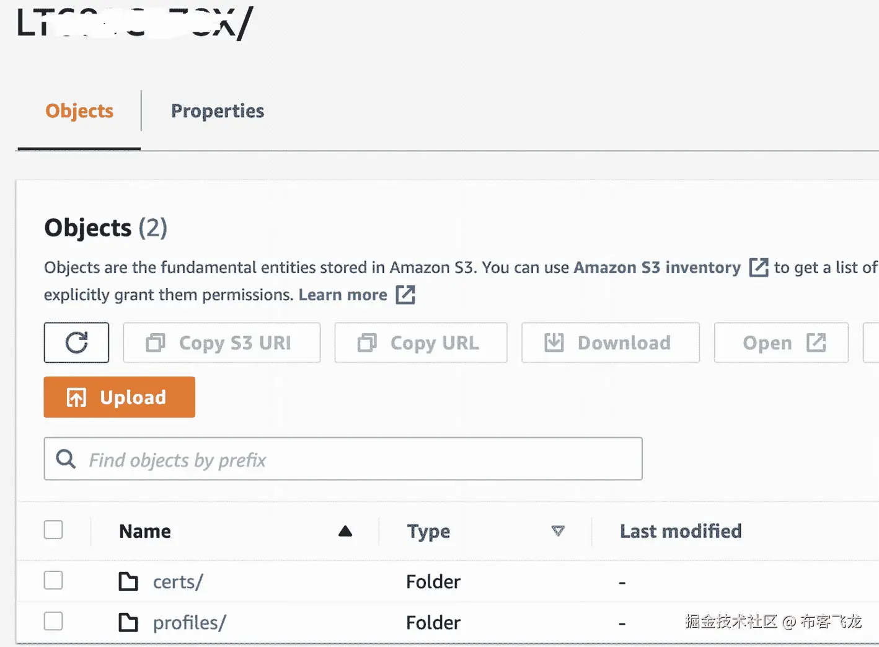Click the copy icon in Copy S3 URI
The image size is (879, 647).
pyautogui.click(x=156, y=342)
